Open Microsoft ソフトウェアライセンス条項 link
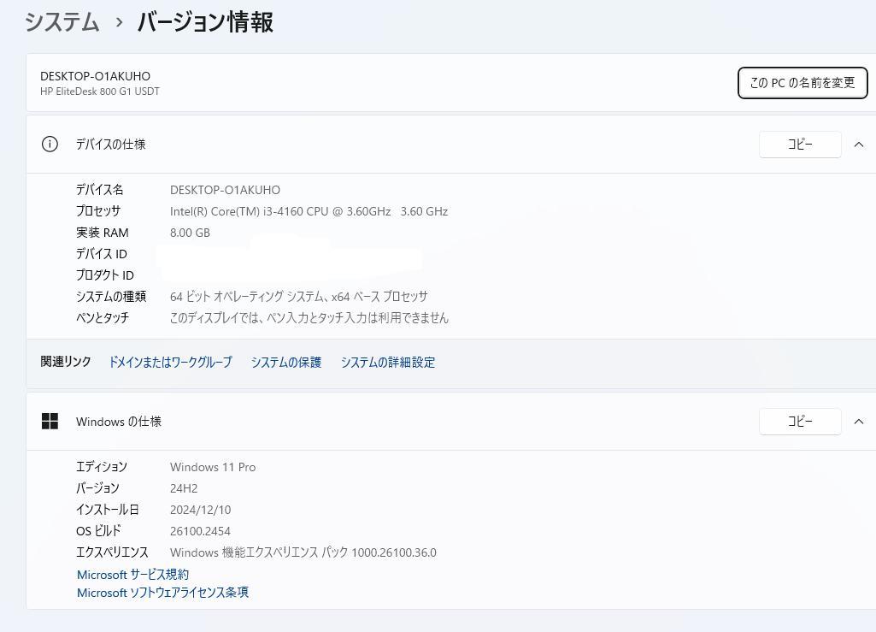Viewport: 876px width, 632px height. [x=162, y=593]
